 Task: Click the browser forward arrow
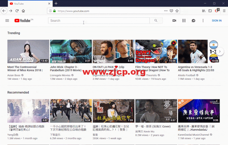[x=11, y=11]
